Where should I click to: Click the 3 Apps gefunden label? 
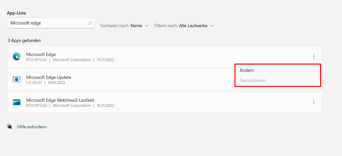(x=24, y=40)
